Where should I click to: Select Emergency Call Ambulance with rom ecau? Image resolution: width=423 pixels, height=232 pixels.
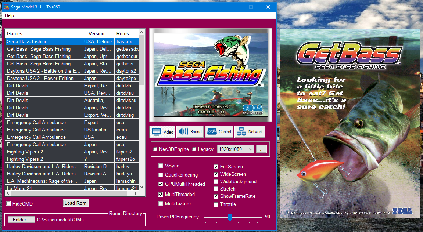(x=72, y=137)
